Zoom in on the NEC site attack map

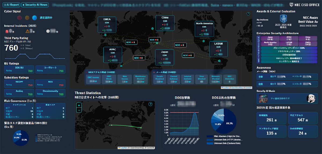pos(79,106)
